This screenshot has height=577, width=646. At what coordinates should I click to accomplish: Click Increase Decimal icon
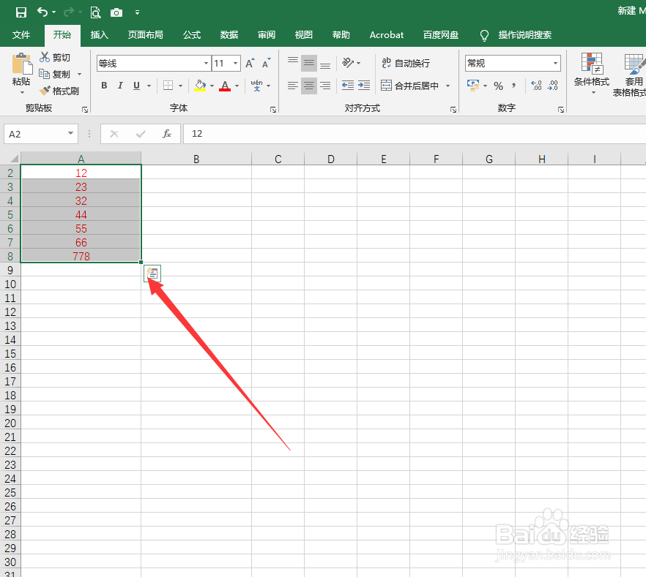tap(536, 86)
